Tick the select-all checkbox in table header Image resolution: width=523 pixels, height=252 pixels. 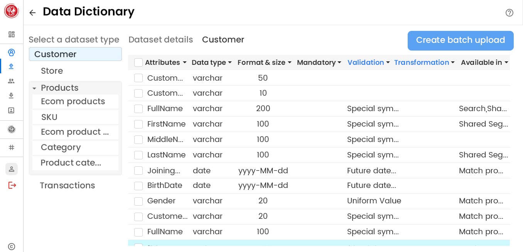pyautogui.click(x=138, y=63)
